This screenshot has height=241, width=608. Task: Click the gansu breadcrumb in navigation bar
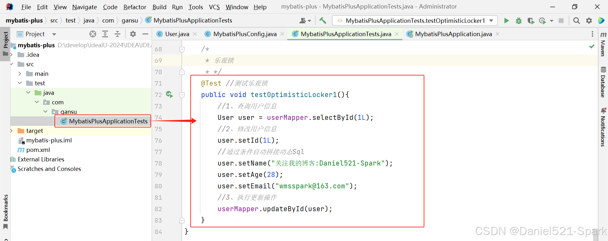click(130, 20)
